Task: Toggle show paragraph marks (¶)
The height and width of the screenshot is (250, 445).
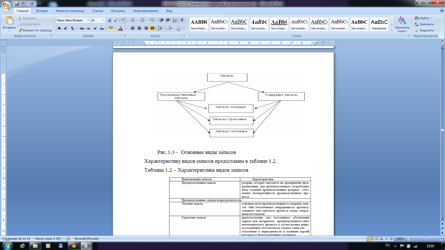Action: [x=182, y=20]
